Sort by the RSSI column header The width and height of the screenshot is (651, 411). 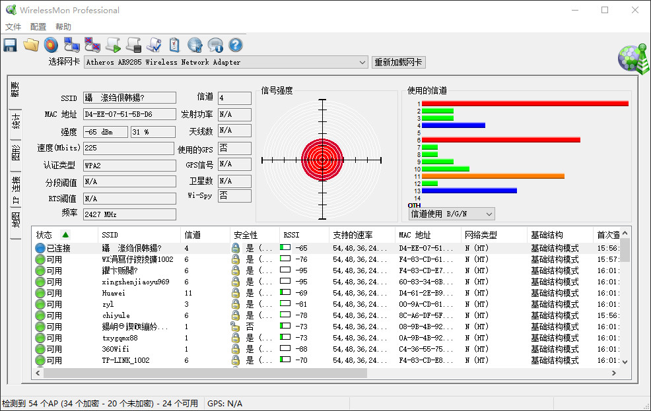click(304, 235)
